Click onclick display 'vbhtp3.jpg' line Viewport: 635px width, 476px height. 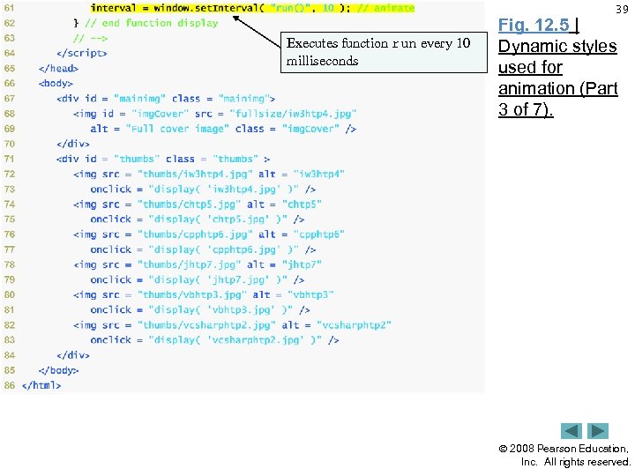[x=200, y=309]
